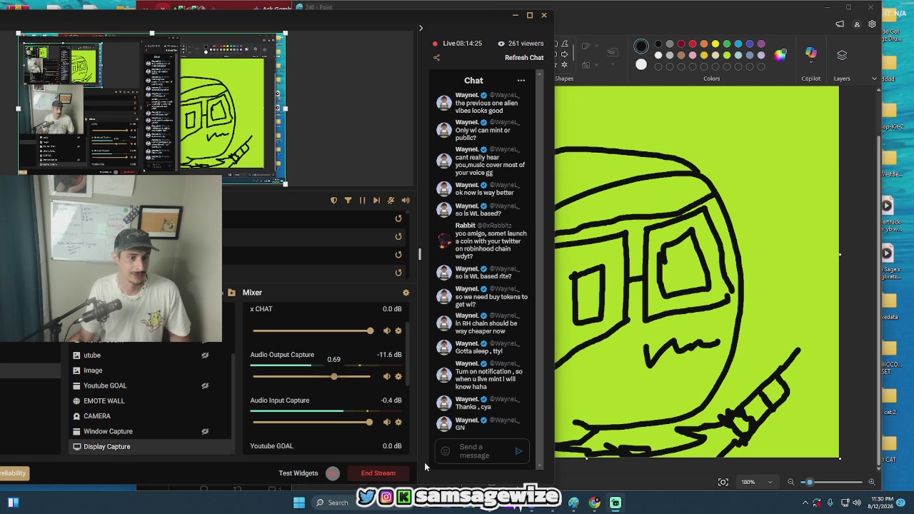
Task: Mute the x CHAT audio source
Action: pos(387,331)
